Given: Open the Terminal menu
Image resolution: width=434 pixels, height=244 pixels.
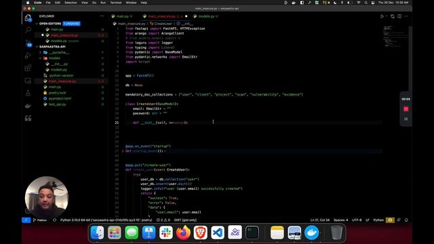Looking at the screenshot, I should click(116, 3).
